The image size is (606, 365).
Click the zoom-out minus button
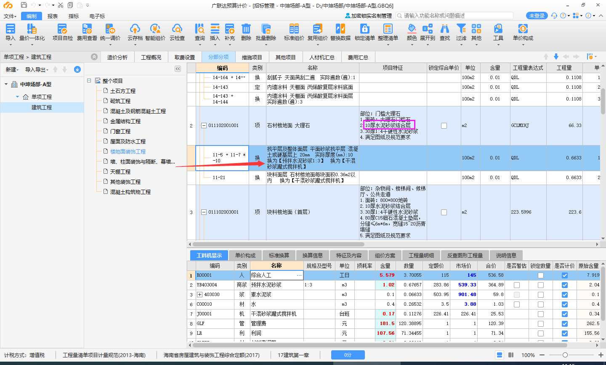pyautogui.click(x=542, y=355)
